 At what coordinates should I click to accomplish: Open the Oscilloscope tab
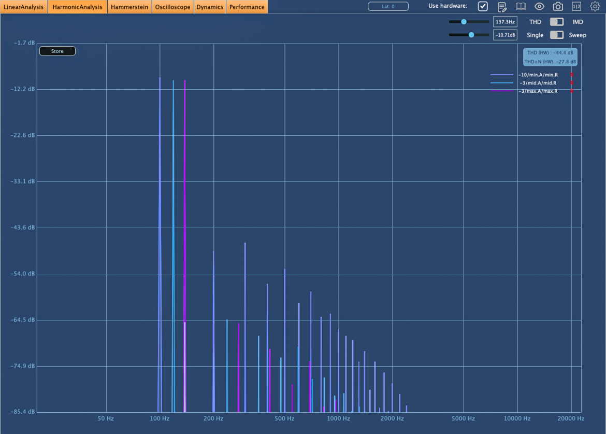pyautogui.click(x=173, y=7)
